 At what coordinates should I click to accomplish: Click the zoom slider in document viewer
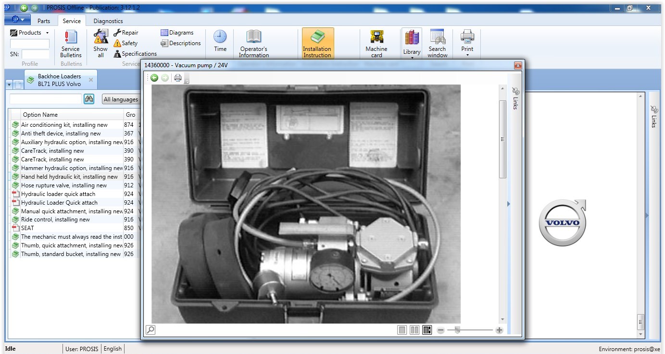tap(458, 330)
